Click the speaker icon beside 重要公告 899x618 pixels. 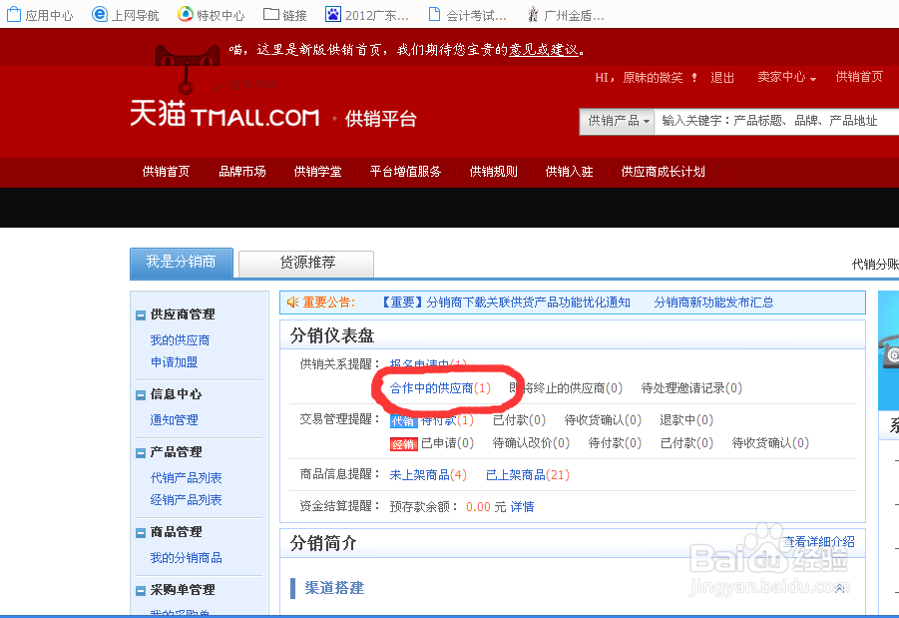[x=293, y=303]
